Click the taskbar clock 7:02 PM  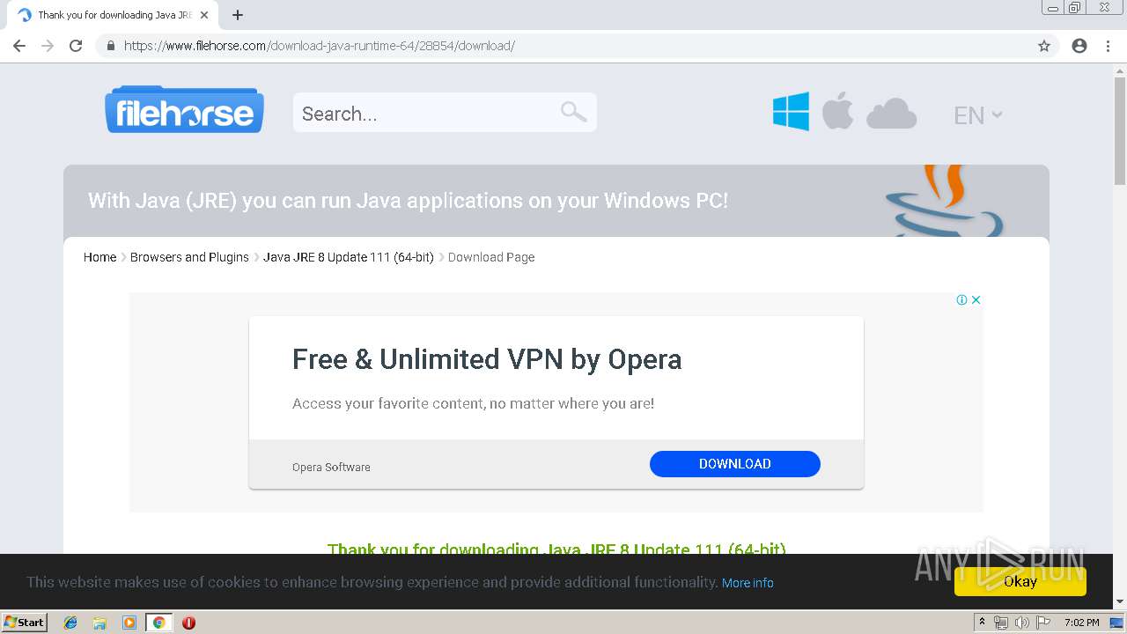1081,623
